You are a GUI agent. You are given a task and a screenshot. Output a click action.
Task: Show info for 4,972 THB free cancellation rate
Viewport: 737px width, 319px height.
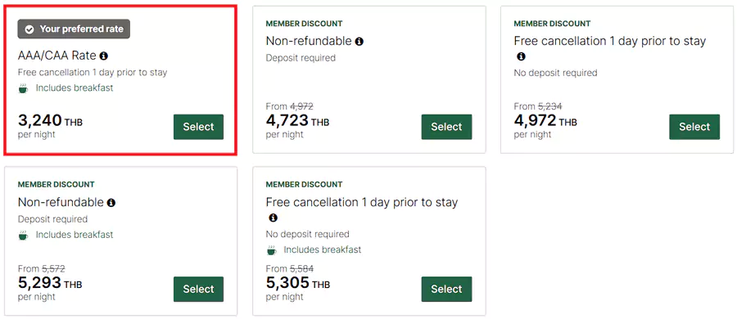click(521, 56)
